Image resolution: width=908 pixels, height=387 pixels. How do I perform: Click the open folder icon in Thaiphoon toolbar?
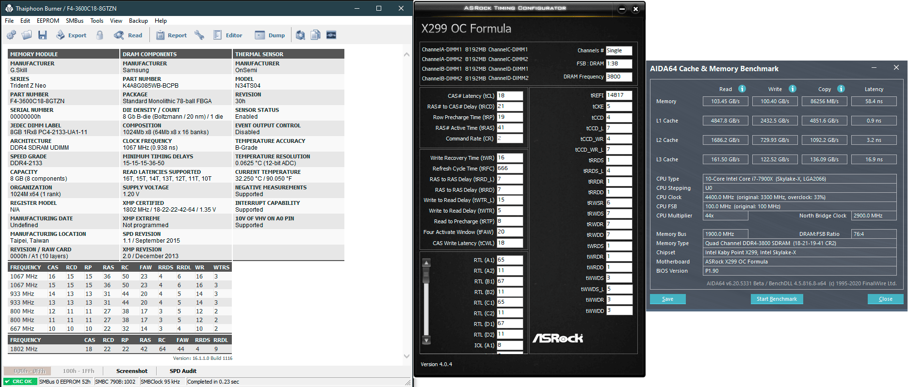click(x=27, y=35)
